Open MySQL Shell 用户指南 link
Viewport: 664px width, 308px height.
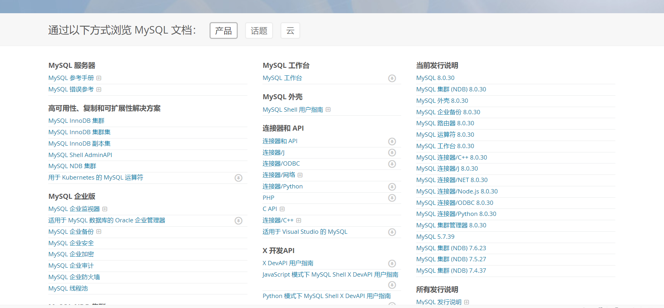[293, 110]
